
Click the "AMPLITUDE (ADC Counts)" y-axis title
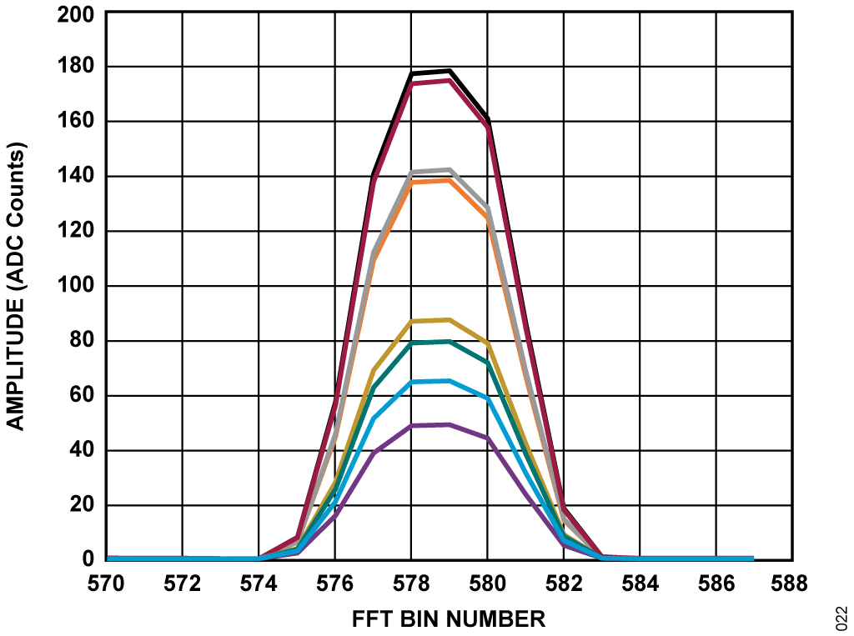[x=15, y=286]
